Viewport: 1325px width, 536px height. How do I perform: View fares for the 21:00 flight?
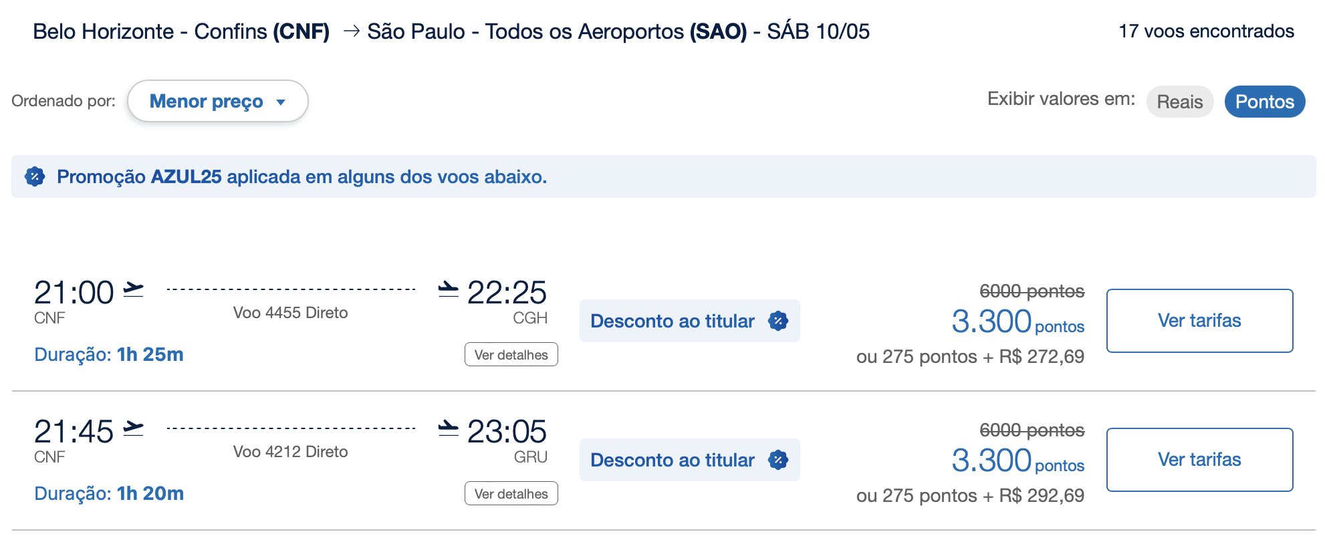point(1200,321)
